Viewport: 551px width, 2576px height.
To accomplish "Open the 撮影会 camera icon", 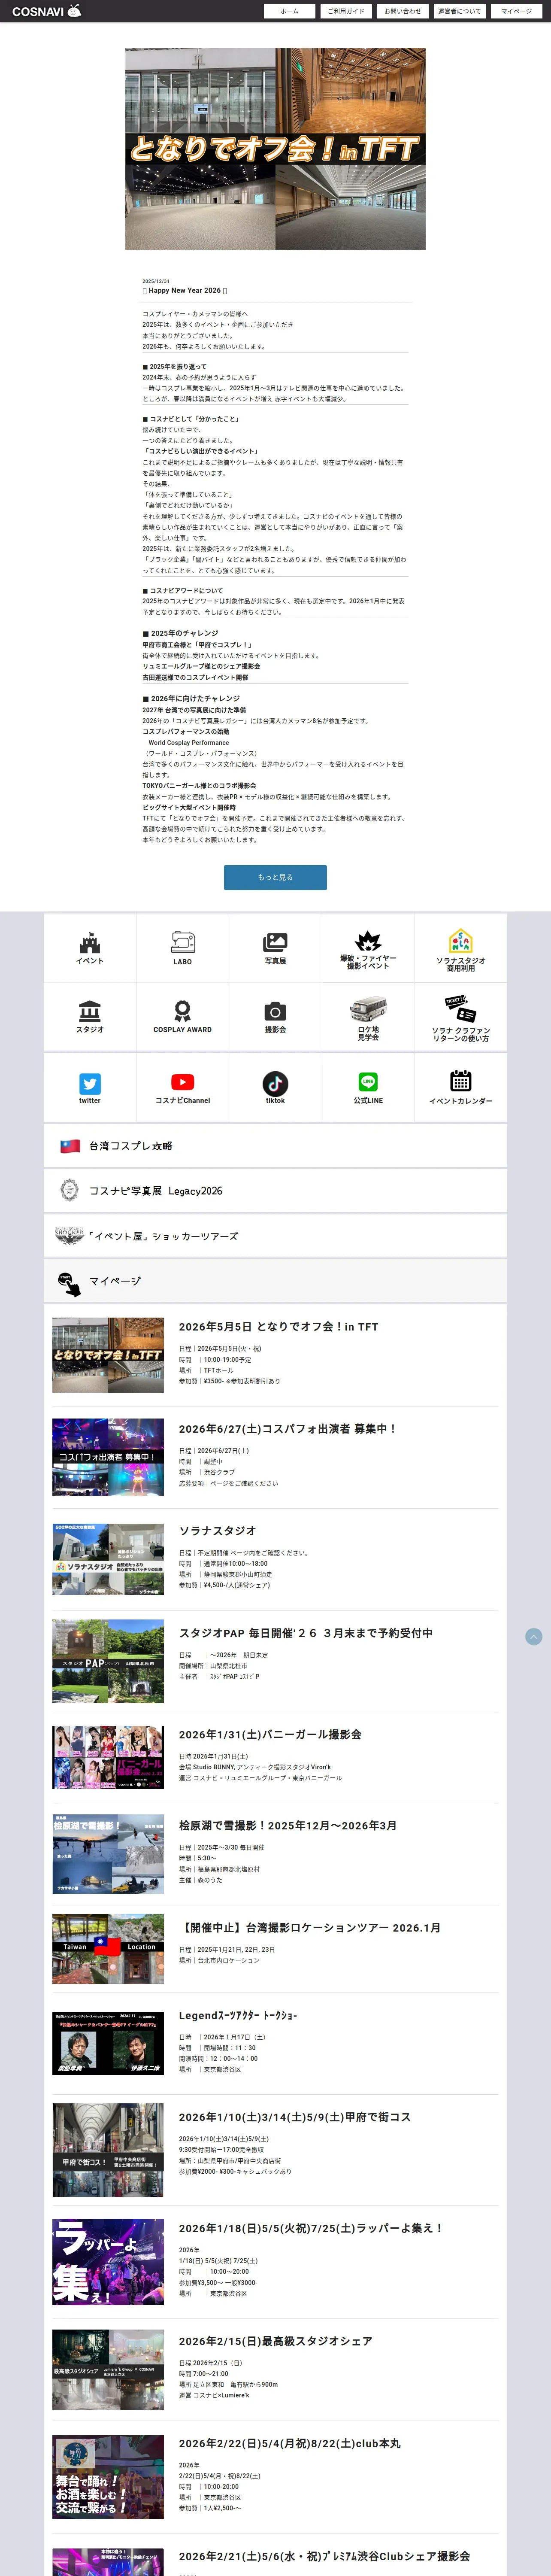I will [x=275, y=1011].
